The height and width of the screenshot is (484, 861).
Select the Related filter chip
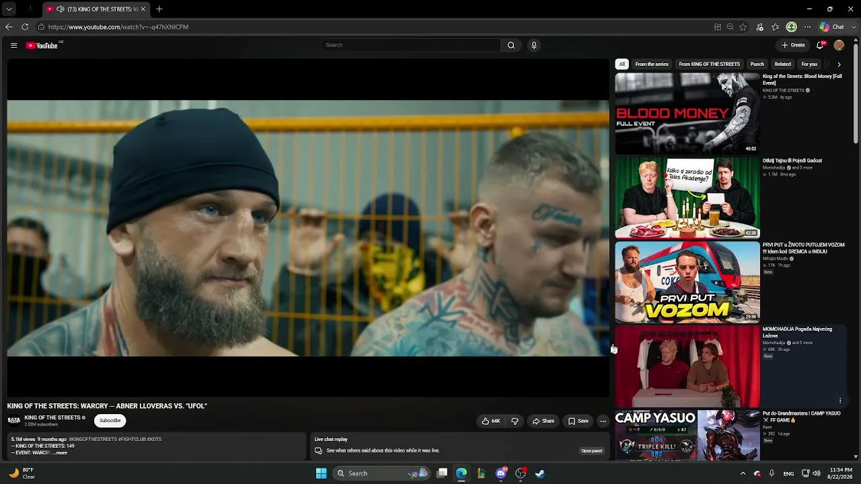[782, 65]
